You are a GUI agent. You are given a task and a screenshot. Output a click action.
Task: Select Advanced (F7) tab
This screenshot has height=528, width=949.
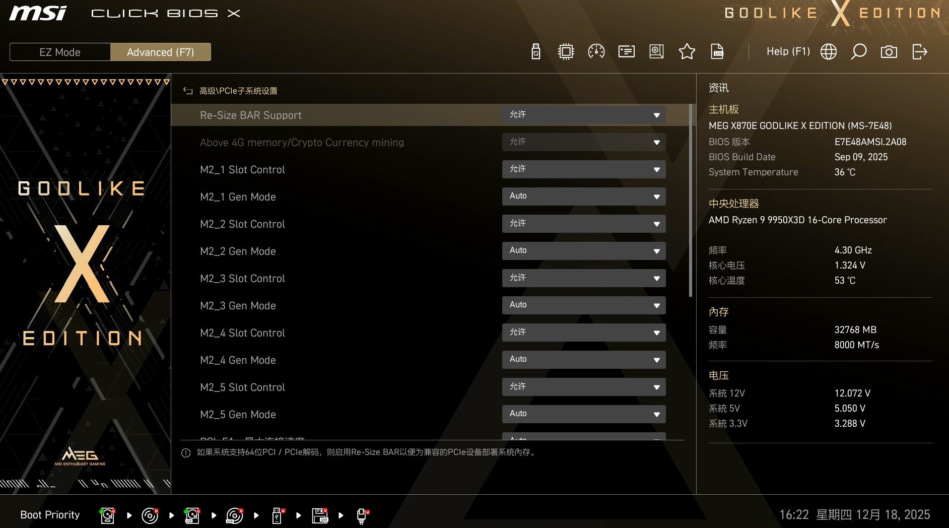[160, 52]
